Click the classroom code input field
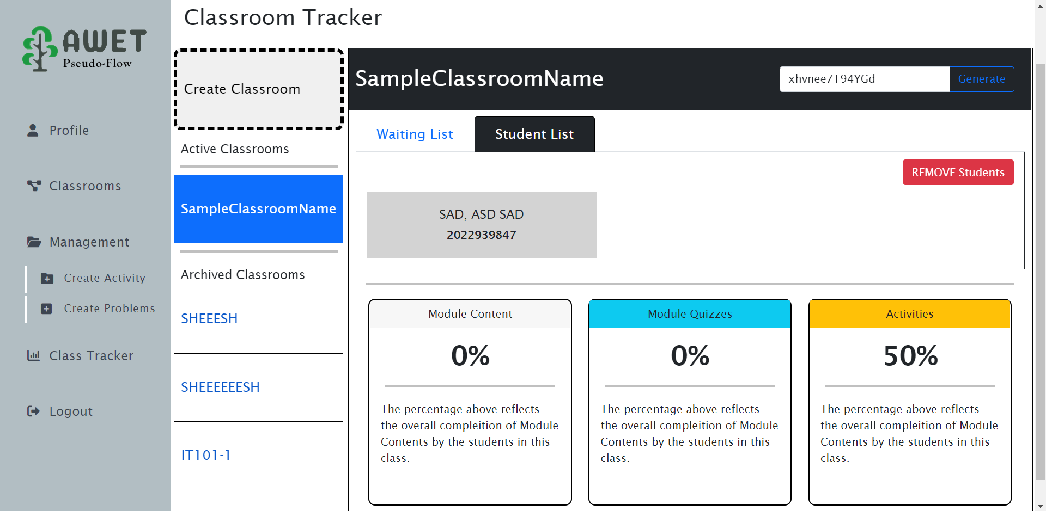The height and width of the screenshot is (511, 1046). click(x=863, y=79)
